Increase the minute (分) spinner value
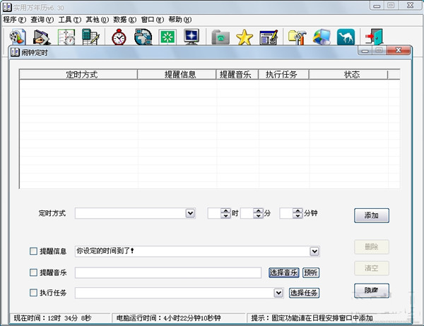 [258, 211]
